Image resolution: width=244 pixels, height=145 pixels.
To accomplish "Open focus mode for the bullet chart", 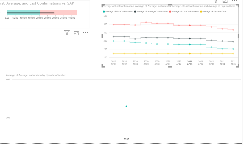I will coord(76,33).
